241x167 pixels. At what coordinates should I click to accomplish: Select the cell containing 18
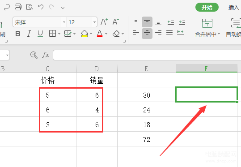[147, 124]
